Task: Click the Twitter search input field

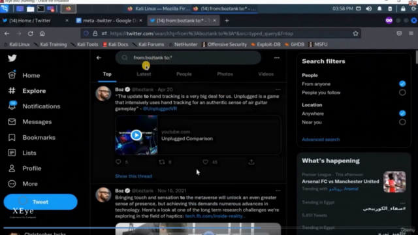Action: (x=188, y=58)
